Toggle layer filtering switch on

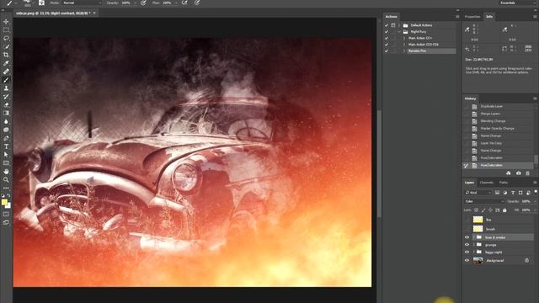coord(536,192)
